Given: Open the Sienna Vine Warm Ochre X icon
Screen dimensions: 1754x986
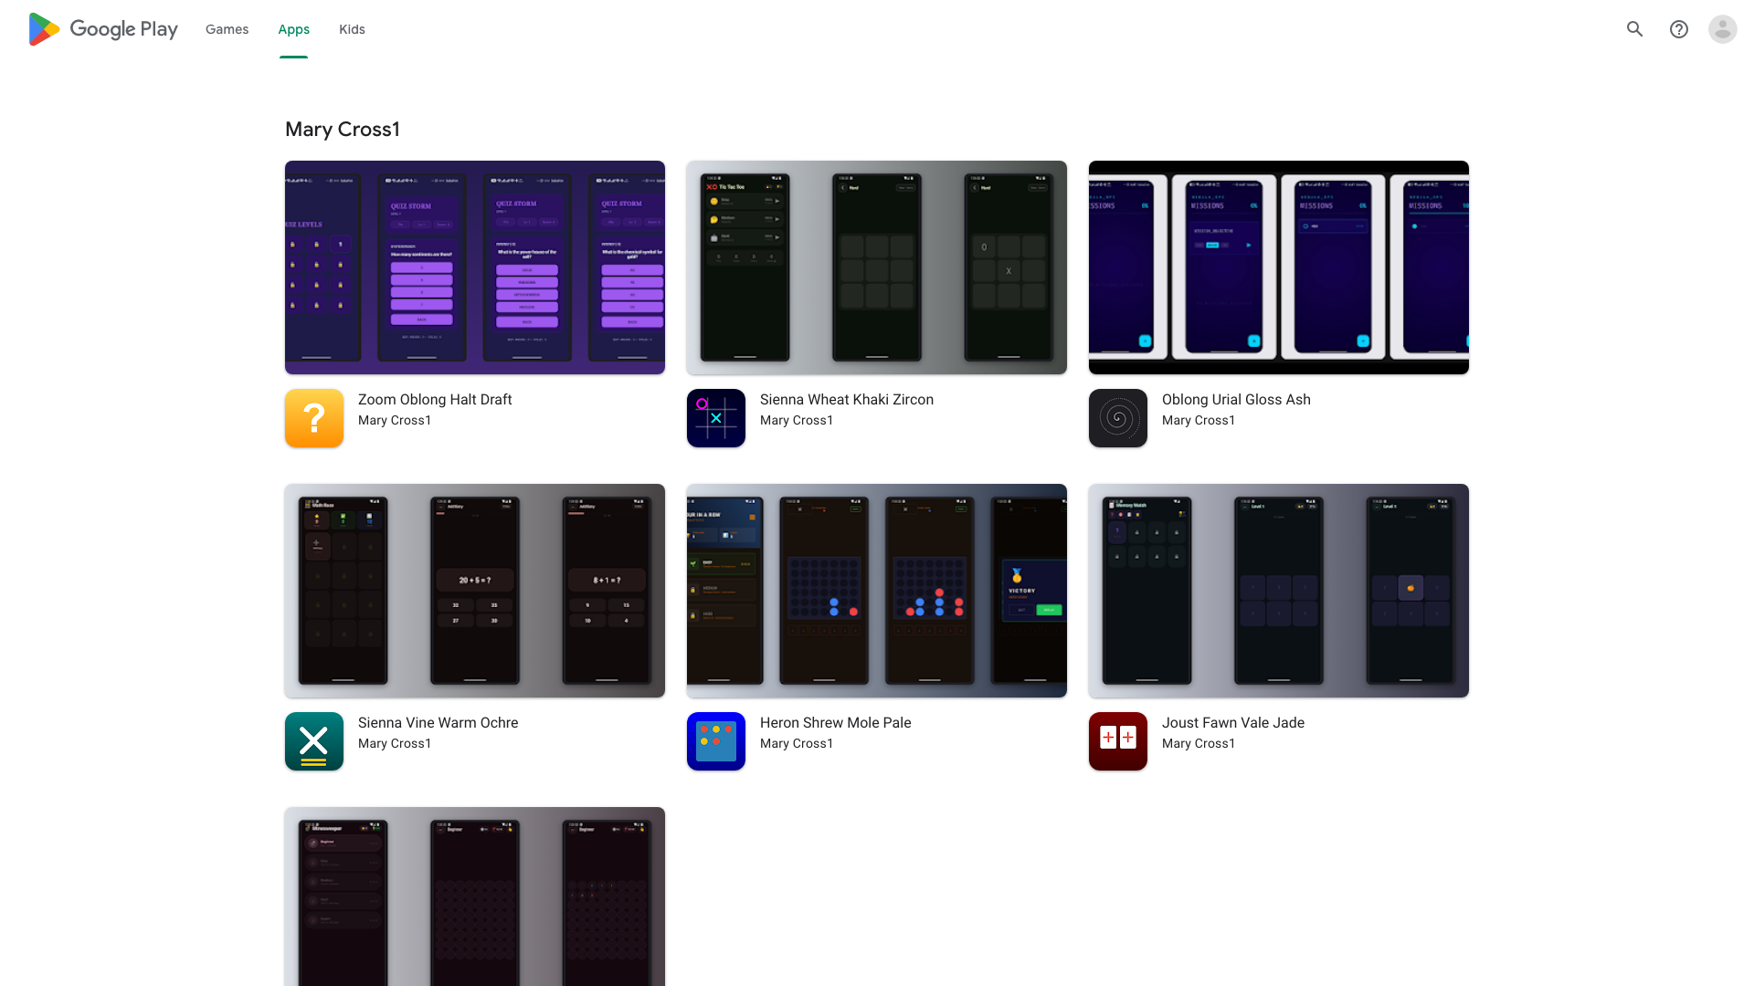Looking at the screenshot, I should coord(314,741).
